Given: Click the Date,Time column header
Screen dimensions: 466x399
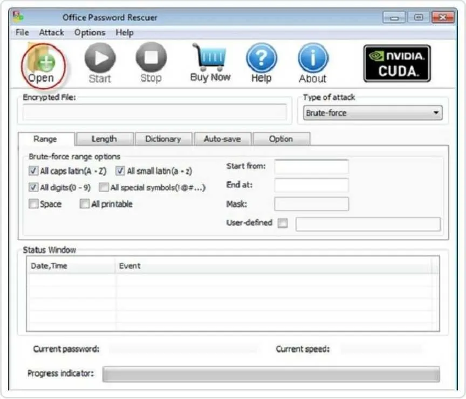Looking at the screenshot, I should pyautogui.click(x=71, y=266).
